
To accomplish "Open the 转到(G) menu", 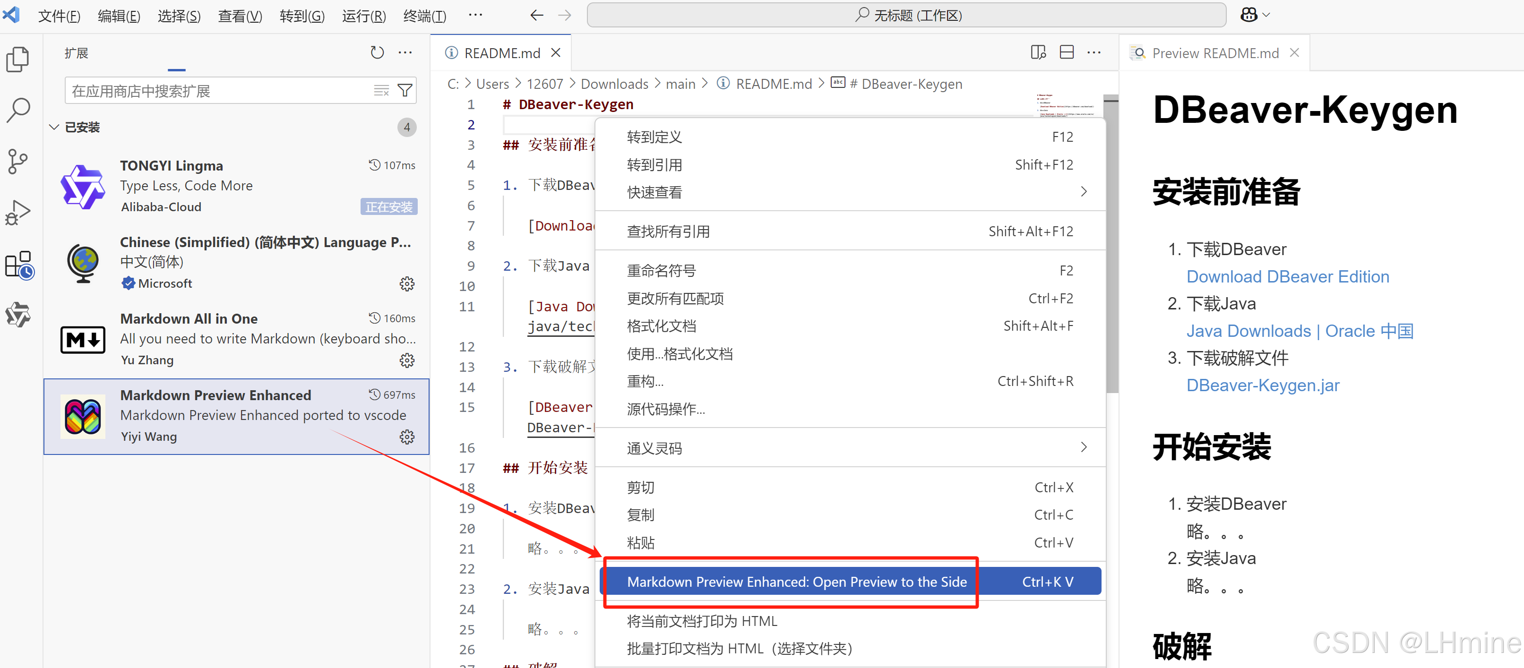I will click(301, 16).
